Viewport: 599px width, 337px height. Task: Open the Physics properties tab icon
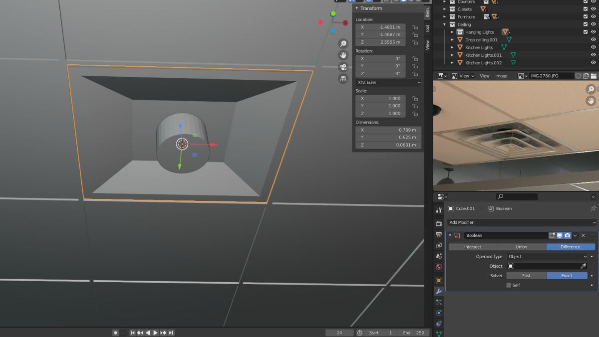click(439, 313)
